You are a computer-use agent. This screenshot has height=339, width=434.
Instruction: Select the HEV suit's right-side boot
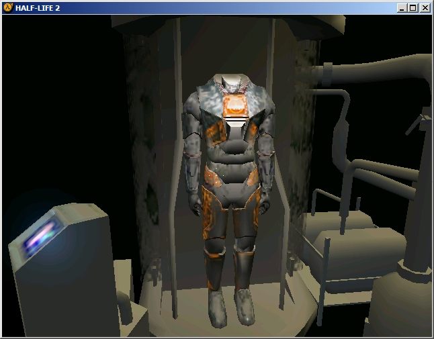[x=245, y=309]
